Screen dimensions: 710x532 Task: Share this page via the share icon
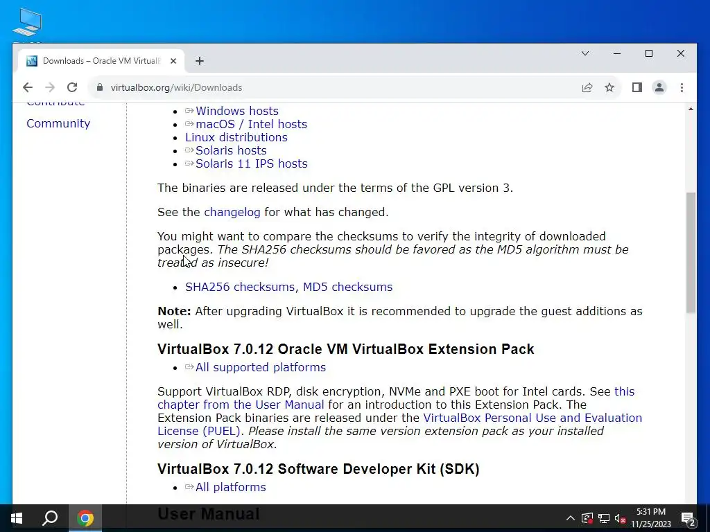click(587, 87)
